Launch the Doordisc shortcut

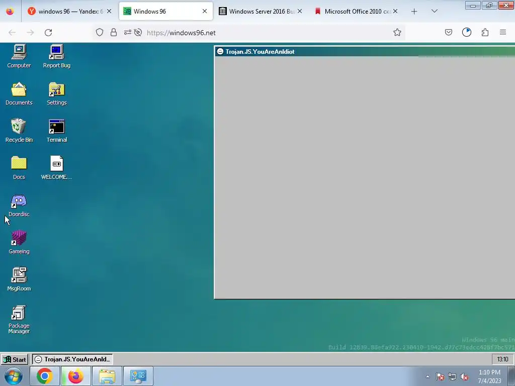(x=19, y=205)
